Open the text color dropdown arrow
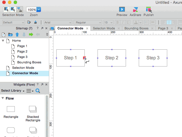 pyautogui.click(x=140, y=22)
